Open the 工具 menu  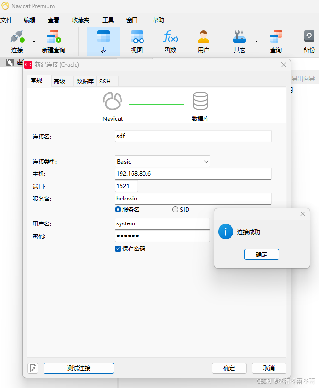coord(108,20)
